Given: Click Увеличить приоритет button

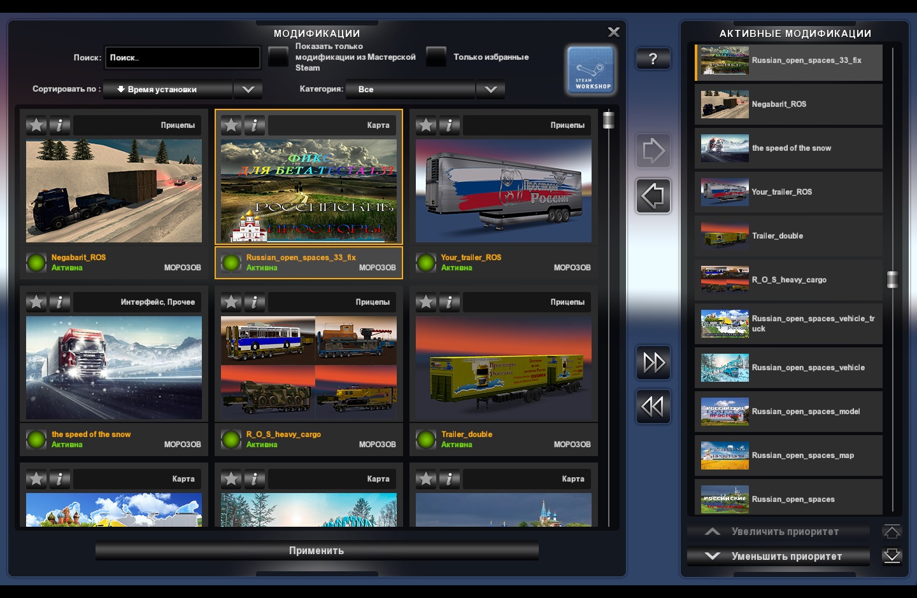Looking at the screenshot, I should pyautogui.click(x=778, y=531).
